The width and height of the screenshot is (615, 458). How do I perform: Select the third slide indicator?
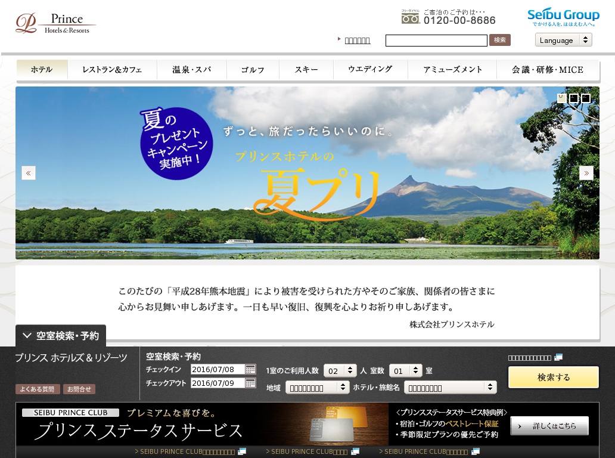click(x=586, y=98)
